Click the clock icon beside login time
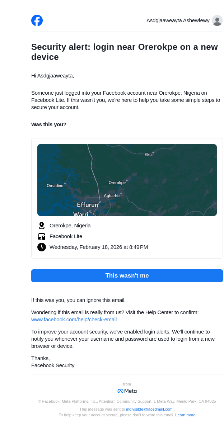 (x=42, y=247)
